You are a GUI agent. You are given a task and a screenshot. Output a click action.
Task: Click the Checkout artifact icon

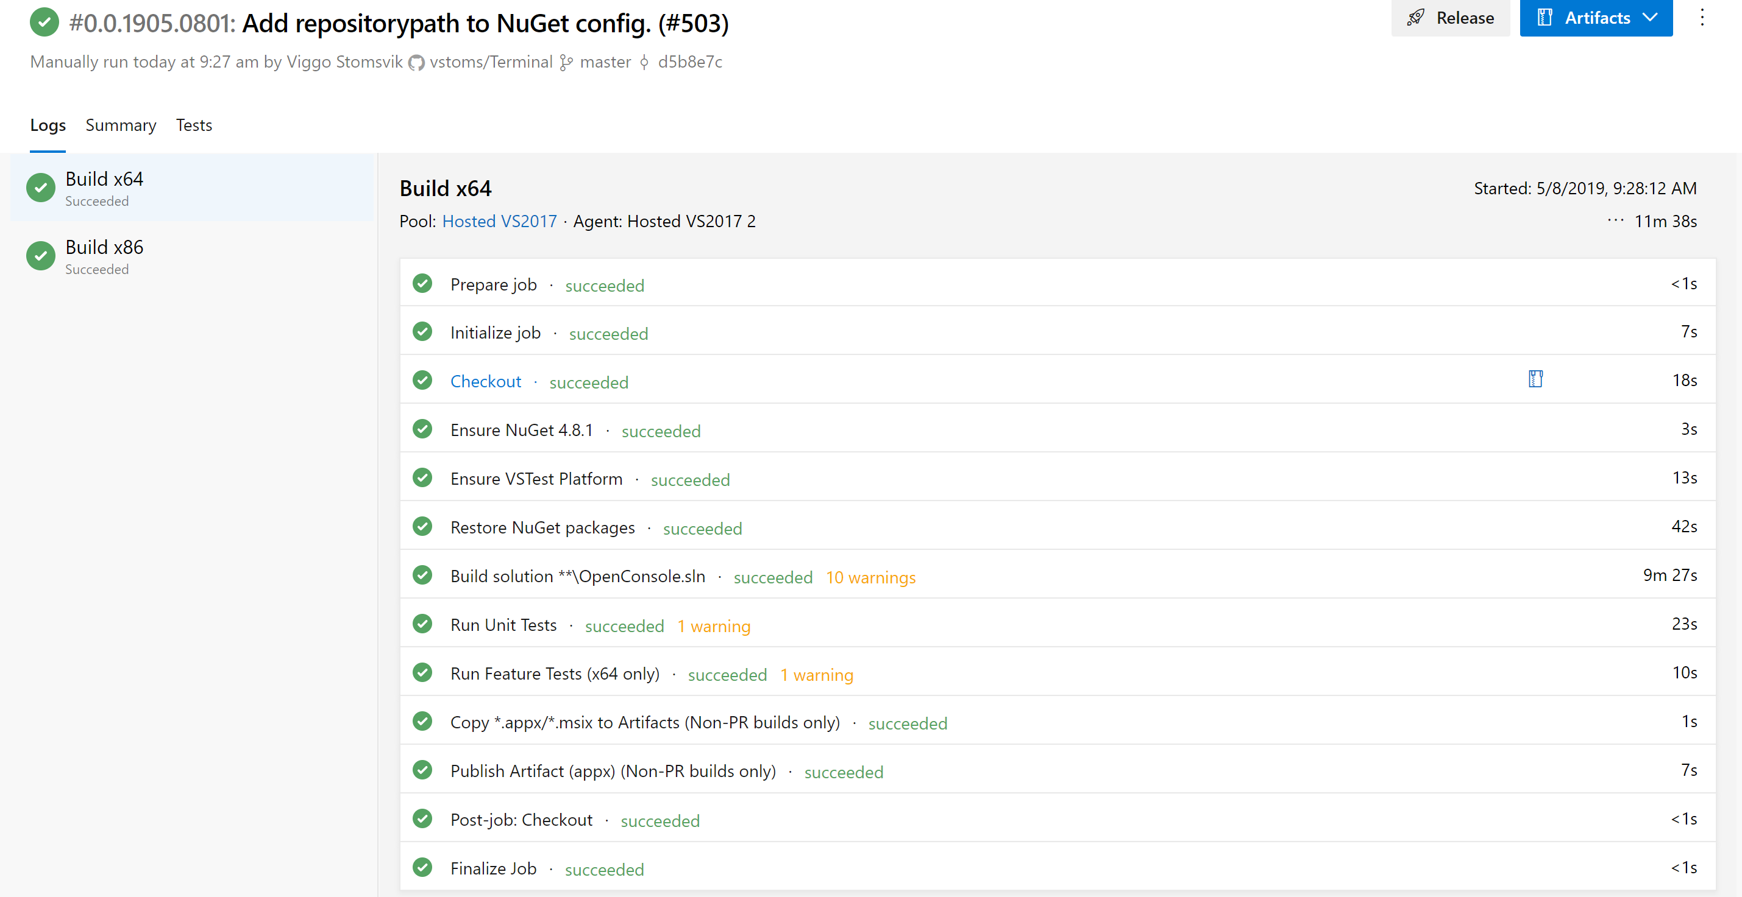[x=1535, y=379]
